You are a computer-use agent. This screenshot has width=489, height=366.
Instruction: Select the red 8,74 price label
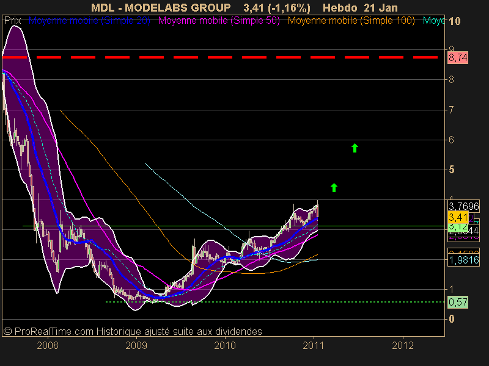[x=458, y=57]
